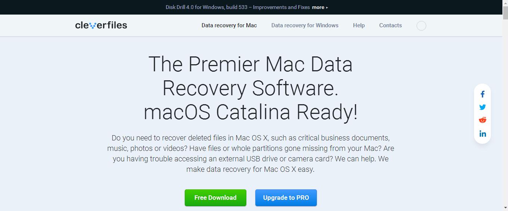This screenshot has height=211, width=508.
Task: Share the page on Reddit
Action: (483, 120)
